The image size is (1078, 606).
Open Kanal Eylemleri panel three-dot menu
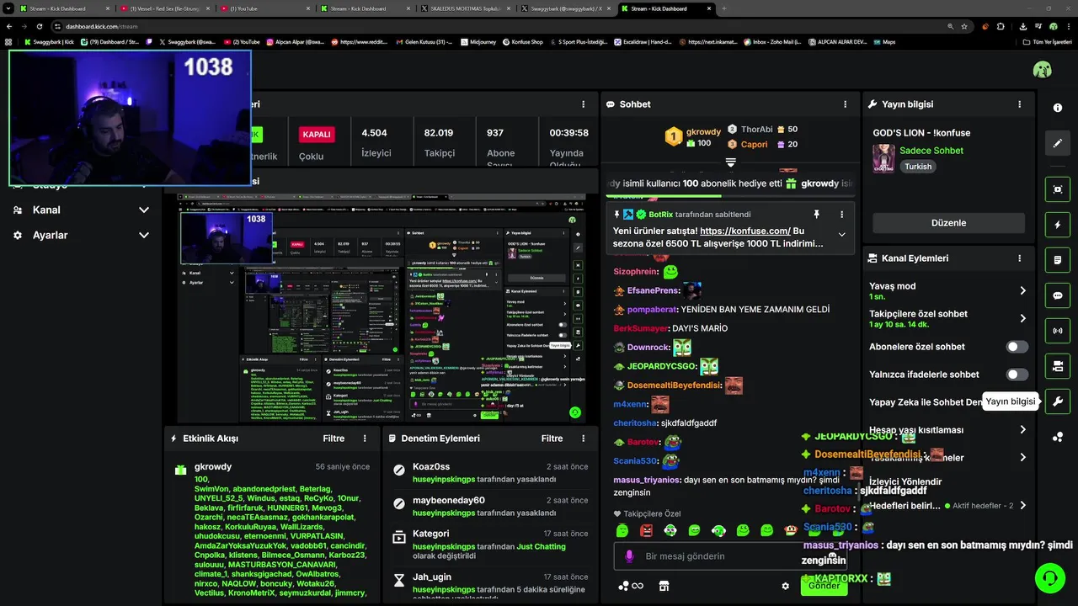click(x=1019, y=258)
